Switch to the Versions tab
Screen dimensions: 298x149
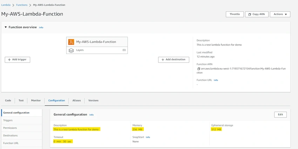pyautogui.click(x=93, y=100)
